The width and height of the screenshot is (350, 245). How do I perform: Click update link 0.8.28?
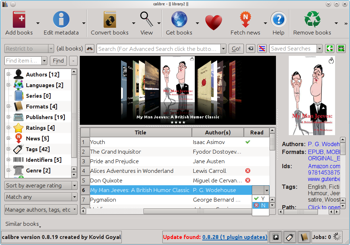pyautogui.click(x=235, y=237)
